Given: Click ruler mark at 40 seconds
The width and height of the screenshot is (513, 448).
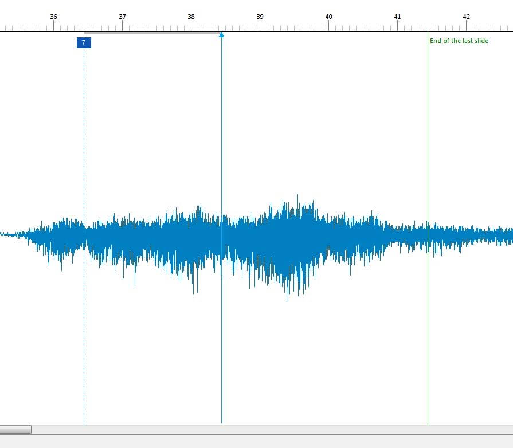Looking at the screenshot, I should [328, 17].
